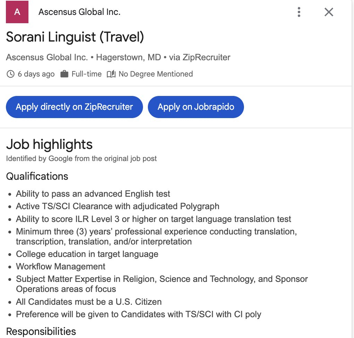Screen dimensions: 354x338
Task: Click the clock icon beside '6 days ago'
Action: (11, 74)
